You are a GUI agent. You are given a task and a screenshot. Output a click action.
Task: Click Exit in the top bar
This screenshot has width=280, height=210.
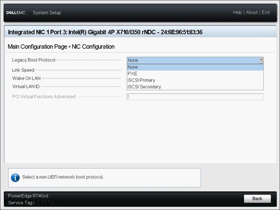pyautogui.click(x=265, y=12)
